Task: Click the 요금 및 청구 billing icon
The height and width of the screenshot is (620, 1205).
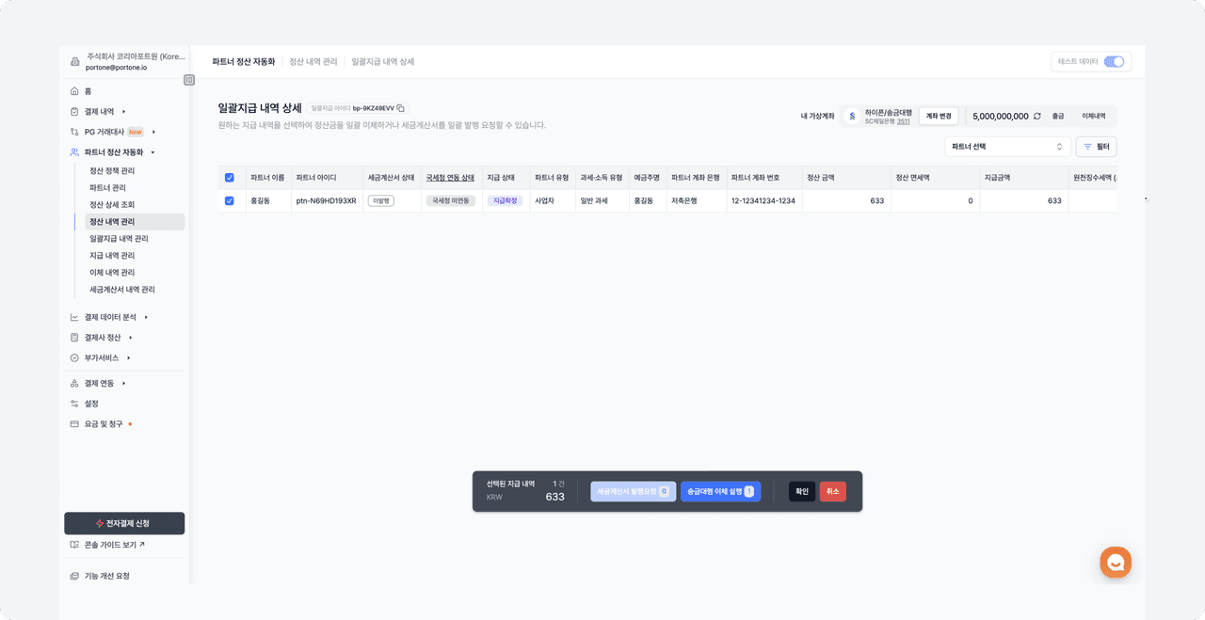Action: click(x=74, y=424)
